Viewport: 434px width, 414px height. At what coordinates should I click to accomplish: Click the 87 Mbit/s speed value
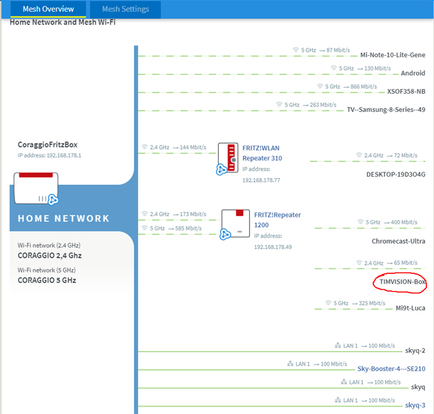coord(338,50)
